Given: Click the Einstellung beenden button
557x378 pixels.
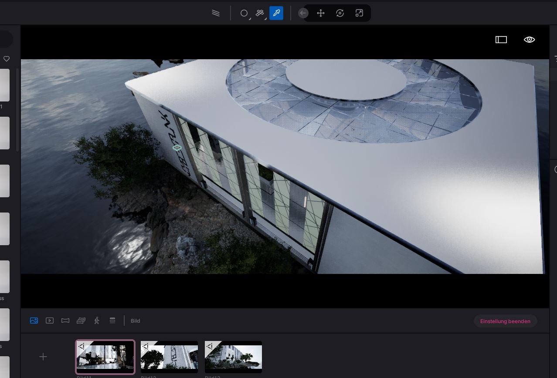Looking at the screenshot, I should coord(505,321).
